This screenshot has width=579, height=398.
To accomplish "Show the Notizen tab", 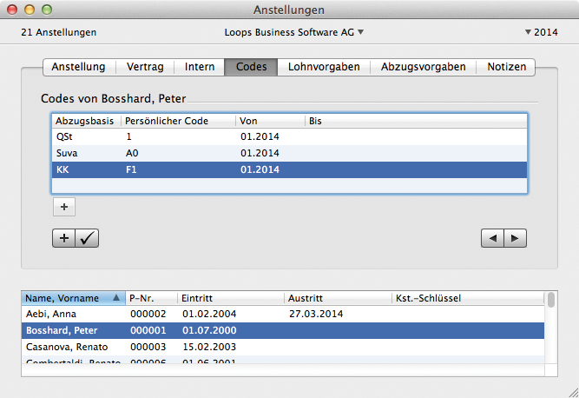I will [x=506, y=67].
